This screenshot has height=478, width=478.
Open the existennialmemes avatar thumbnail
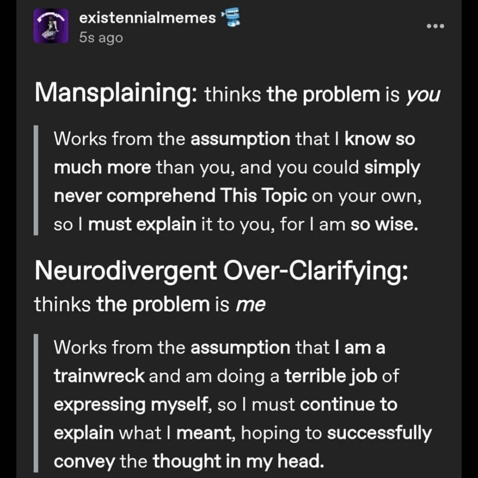point(51,26)
